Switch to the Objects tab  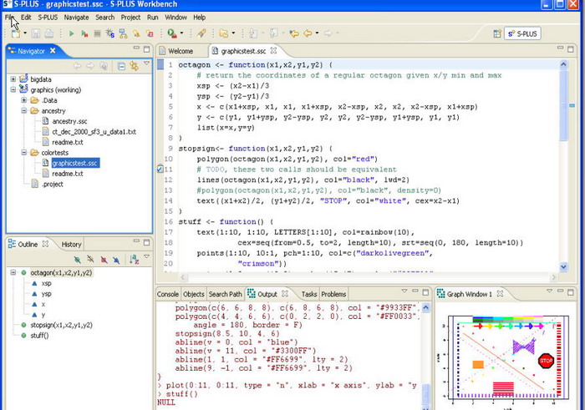click(194, 294)
